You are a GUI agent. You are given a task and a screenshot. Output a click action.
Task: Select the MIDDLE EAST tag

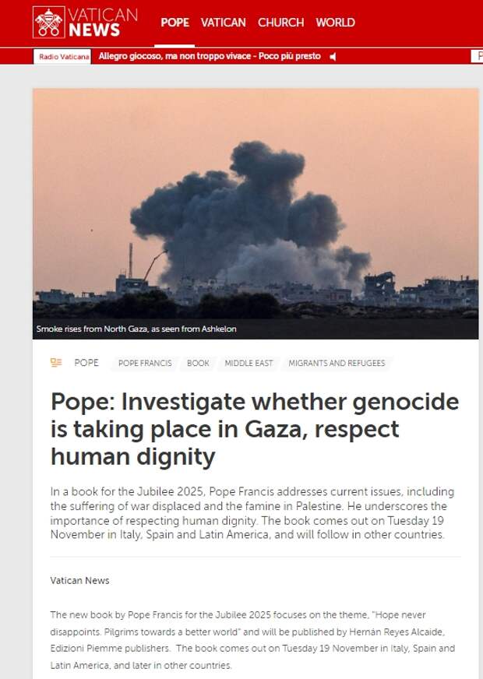[249, 364]
